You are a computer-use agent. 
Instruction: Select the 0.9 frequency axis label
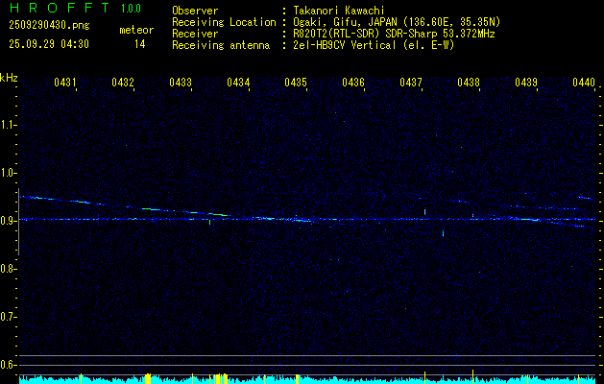click(9, 221)
